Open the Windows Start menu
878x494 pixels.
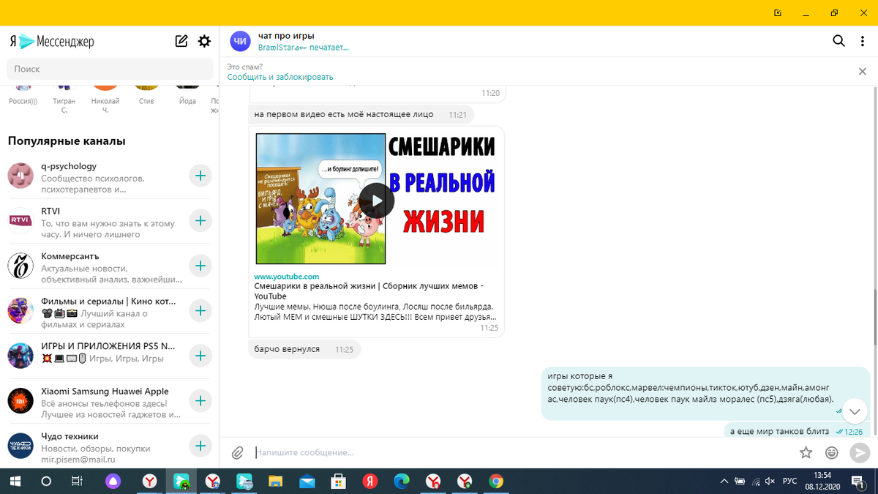pos(14,482)
